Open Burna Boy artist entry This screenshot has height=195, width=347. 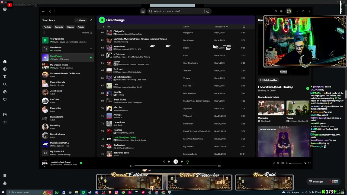[x=68, y=127]
